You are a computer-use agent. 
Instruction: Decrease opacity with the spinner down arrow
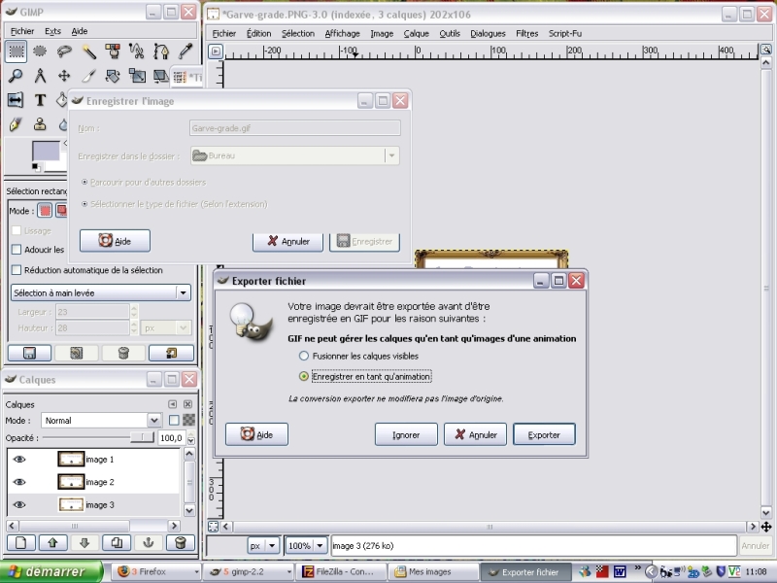[191, 441]
